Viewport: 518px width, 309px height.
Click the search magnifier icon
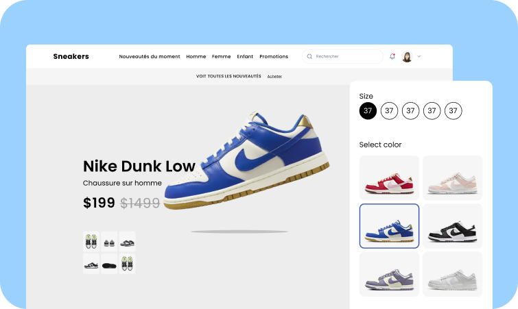309,56
